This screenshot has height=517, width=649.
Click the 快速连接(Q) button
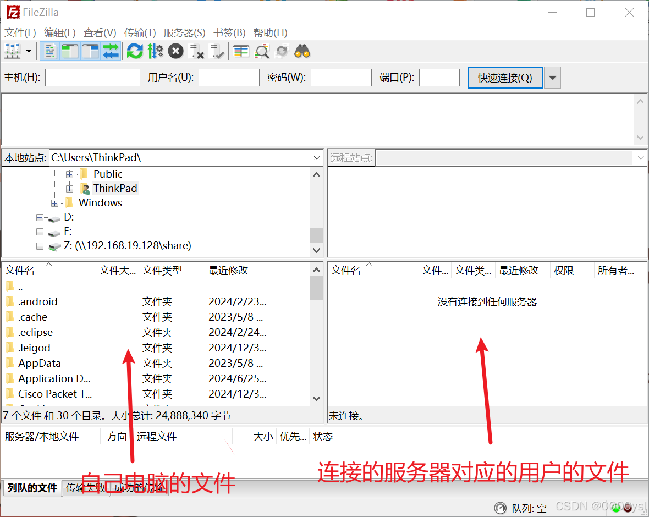505,78
